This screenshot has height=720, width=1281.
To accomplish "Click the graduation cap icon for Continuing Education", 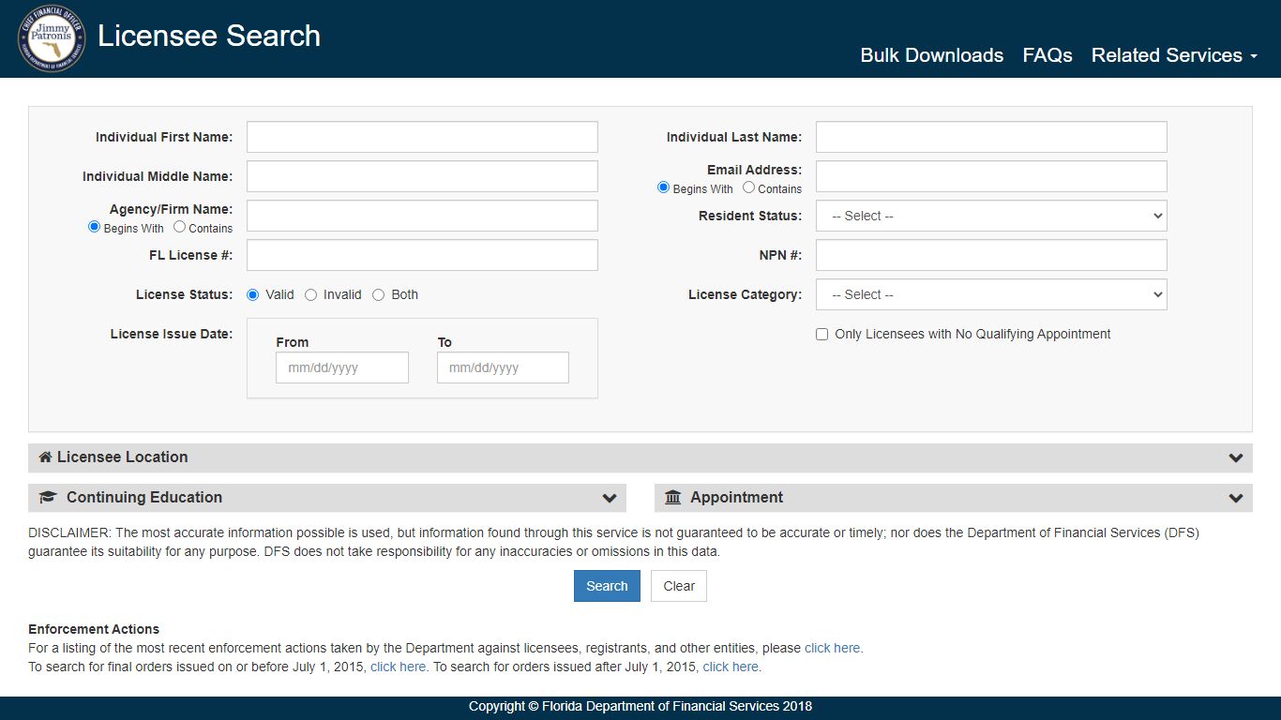I will pyautogui.click(x=48, y=497).
